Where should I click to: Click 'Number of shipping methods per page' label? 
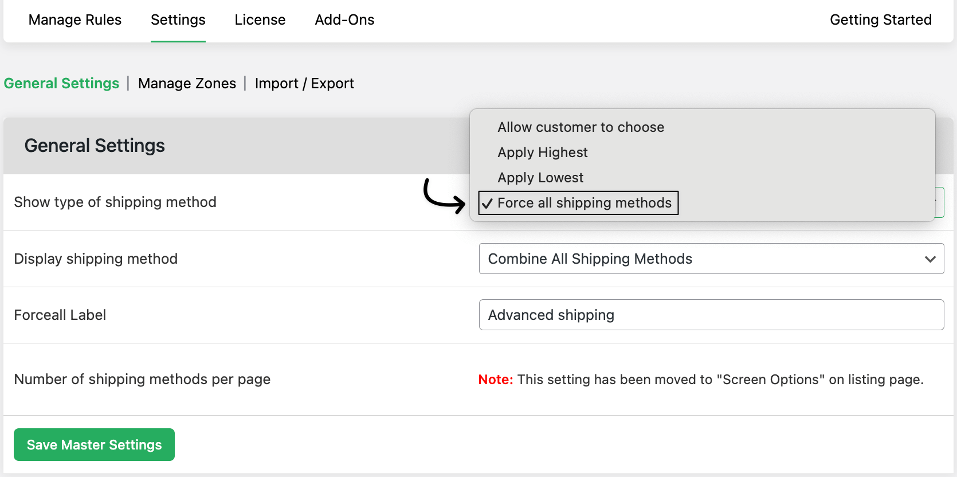(x=142, y=380)
